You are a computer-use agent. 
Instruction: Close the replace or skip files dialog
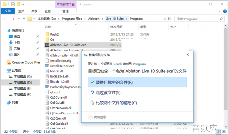tap(188, 55)
